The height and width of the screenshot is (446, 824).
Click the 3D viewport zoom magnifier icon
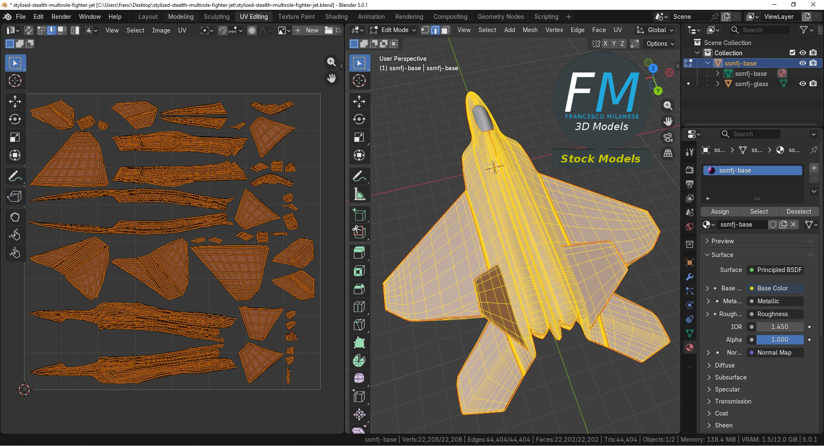point(668,106)
